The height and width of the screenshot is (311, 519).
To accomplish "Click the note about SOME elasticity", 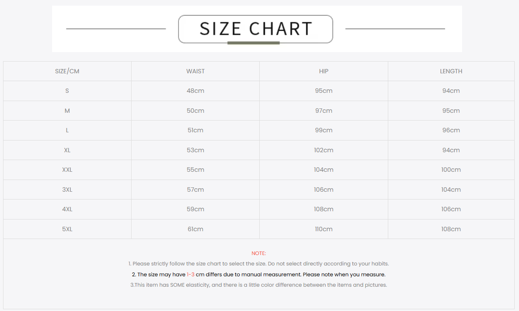I will pyautogui.click(x=258, y=285).
